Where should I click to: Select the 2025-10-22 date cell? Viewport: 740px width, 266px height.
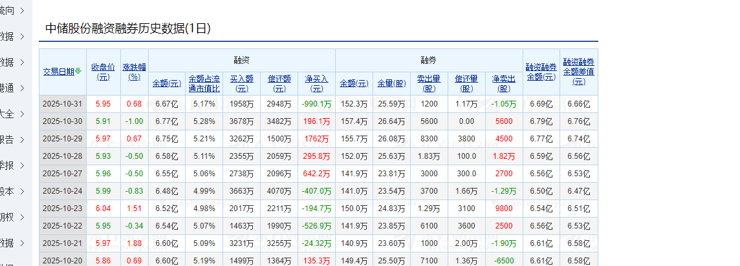click(62, 226)
